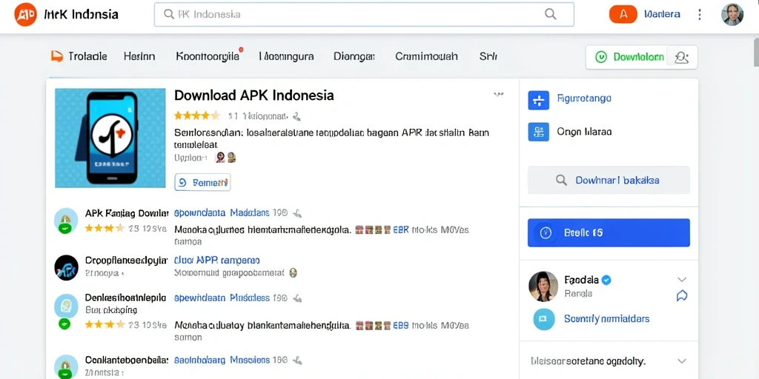
Task: Click the orange "A" account badge
Action: point(623,14)
